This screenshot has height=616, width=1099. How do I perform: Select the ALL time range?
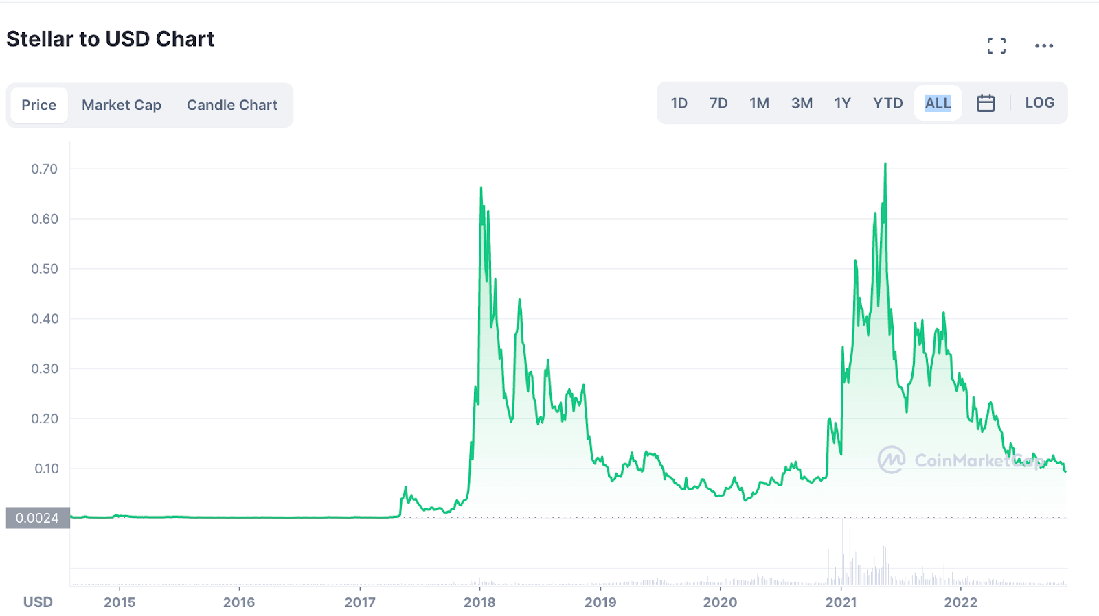tap(938, 104)
